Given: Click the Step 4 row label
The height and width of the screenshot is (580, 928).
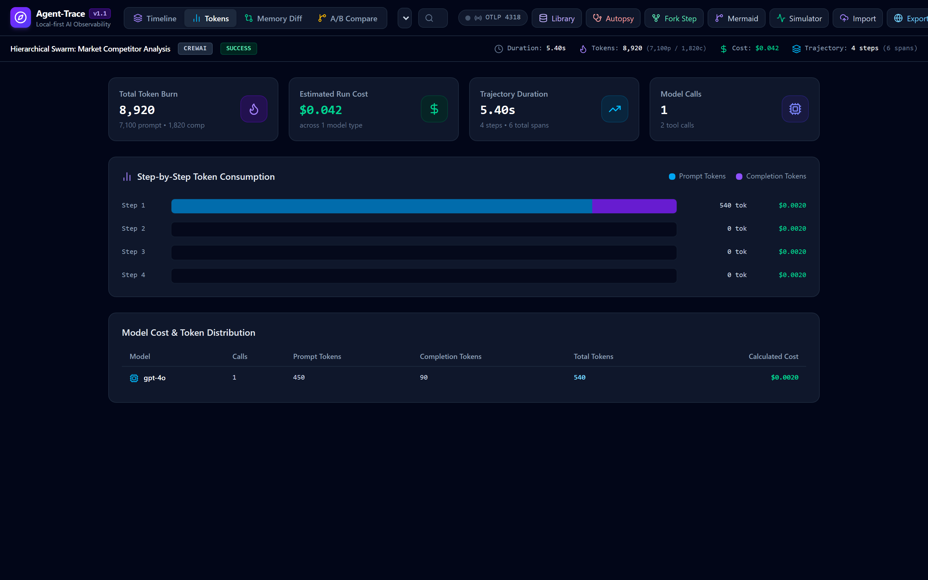Looking at the screenshot, I should pyautogui.click(x=133, y=275).
